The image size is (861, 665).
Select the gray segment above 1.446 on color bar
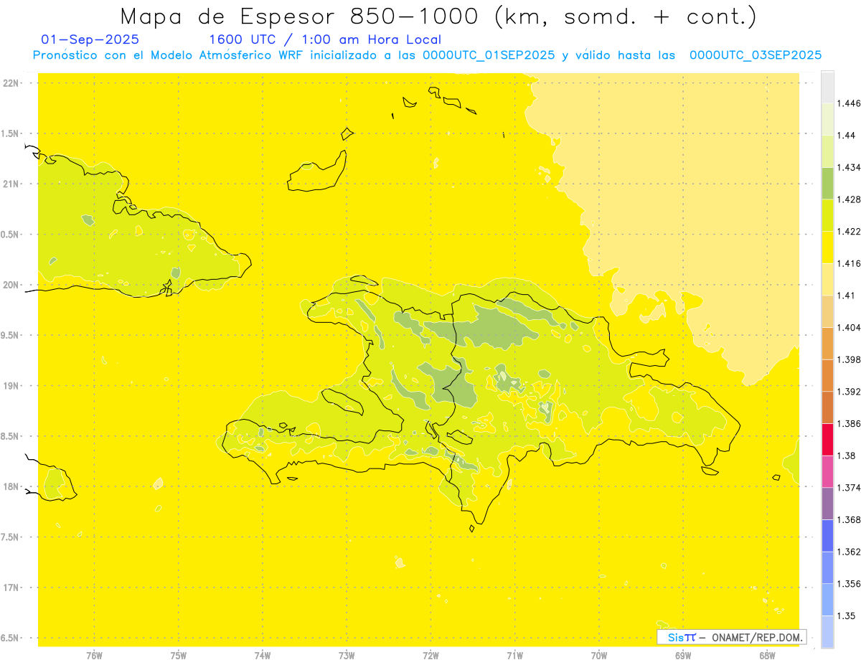click(x=827, y=87)
